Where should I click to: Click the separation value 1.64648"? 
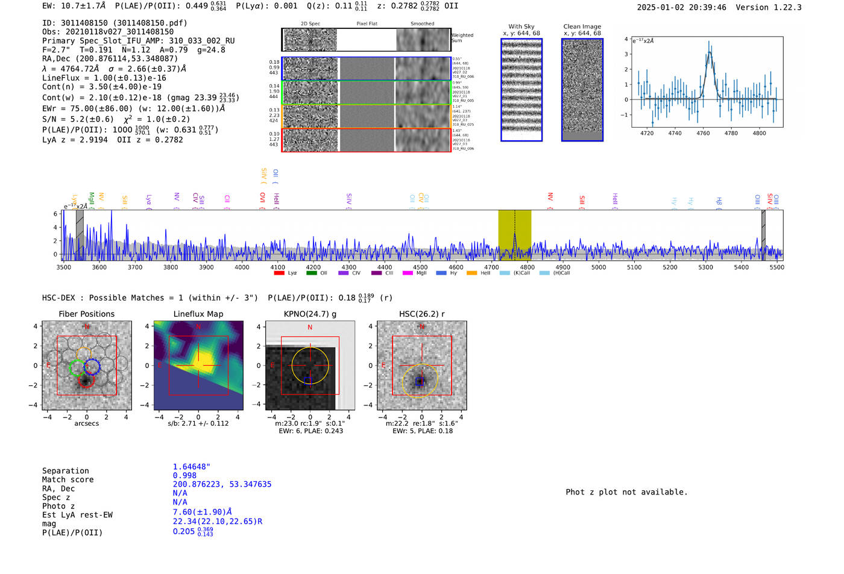[x=192, y=467]
